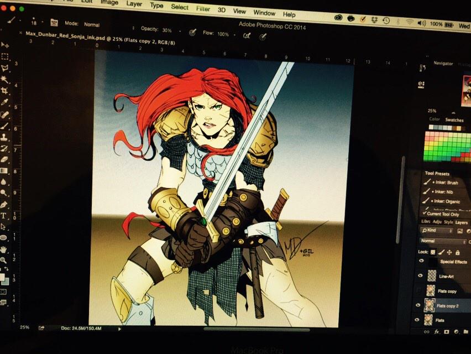Select the Rectangular Marquee tool

coord(5,56)
